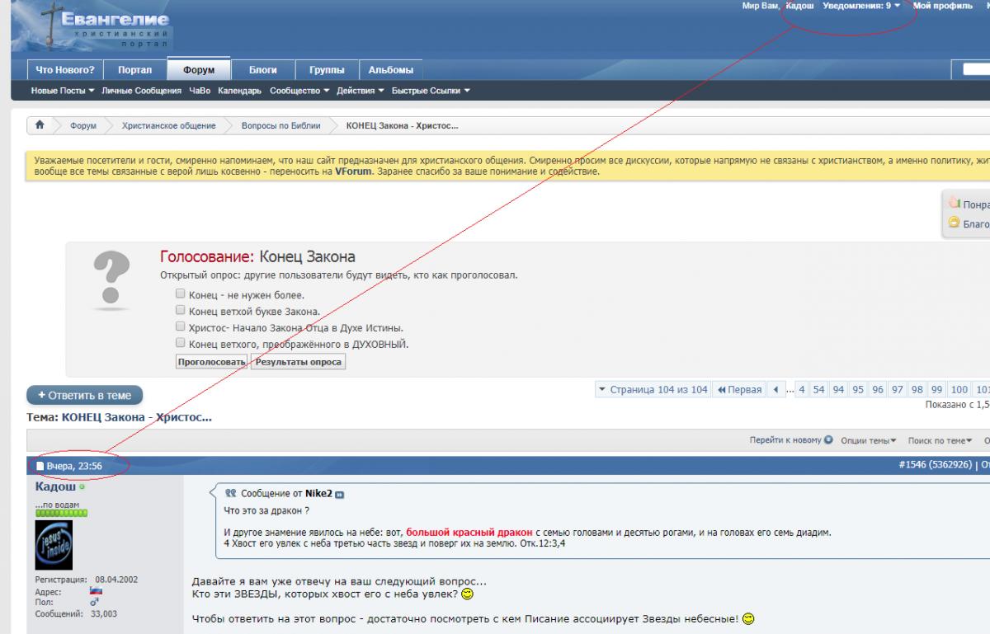
Task: Click the post icon beside Вчера, 23:56
Action: (x=40, y=467)
